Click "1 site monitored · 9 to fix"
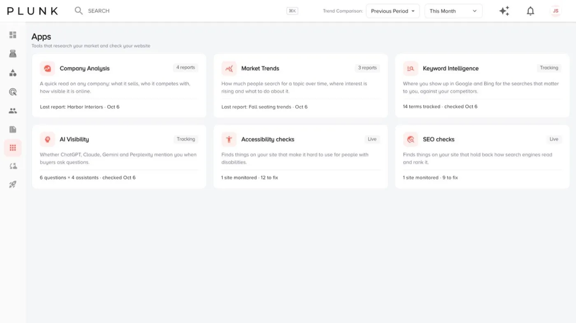Image resolution: width=576 pixels, height=323 pixels. coord(430,178)
